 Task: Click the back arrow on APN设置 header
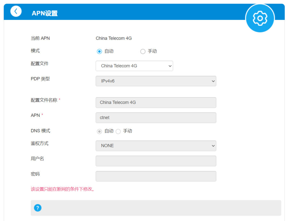(x=15, y=11)
